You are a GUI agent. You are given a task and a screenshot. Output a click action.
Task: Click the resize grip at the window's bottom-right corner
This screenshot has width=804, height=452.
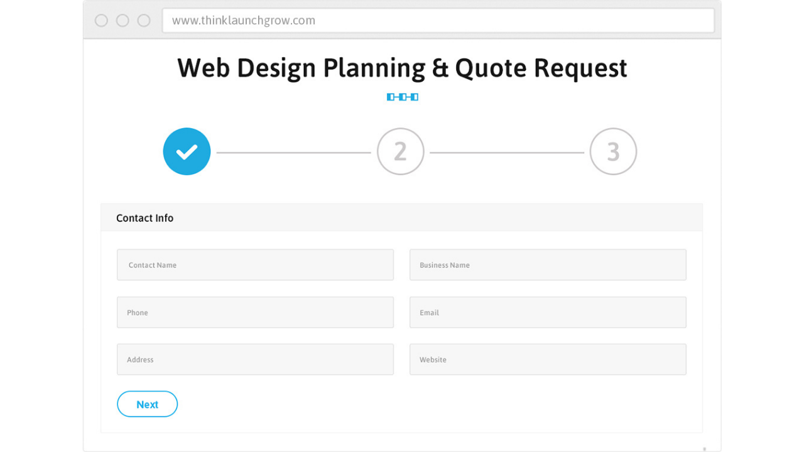(x=704, y=448)
